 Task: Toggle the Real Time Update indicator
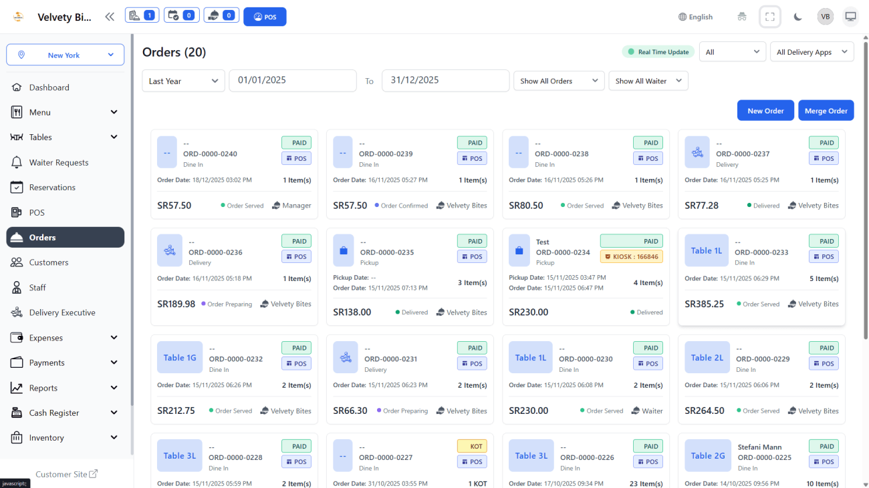coord(658,52)
